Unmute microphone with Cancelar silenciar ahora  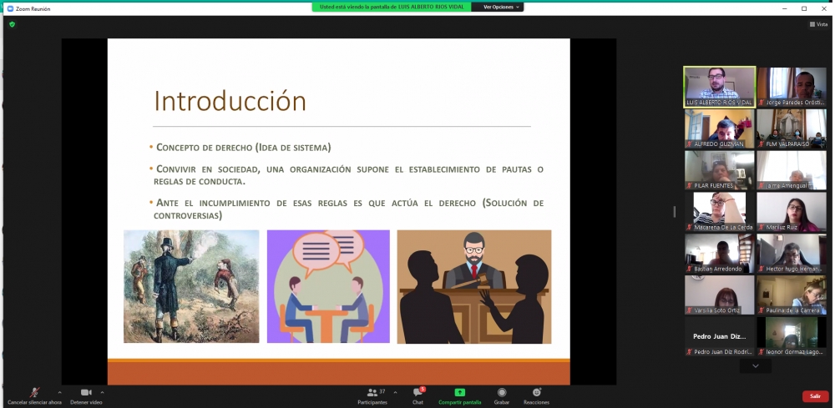click(34, 393)
